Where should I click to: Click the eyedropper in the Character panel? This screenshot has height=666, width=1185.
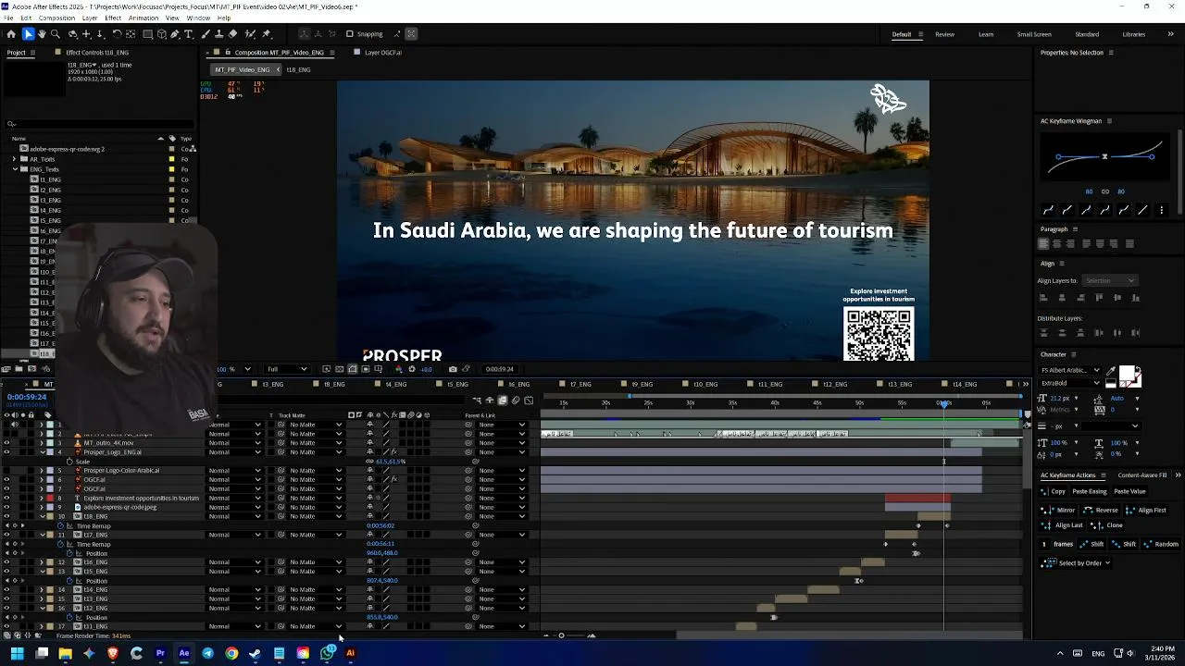(1111, 370)
